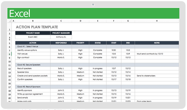Select the 'Identify sponsors' cell

(x=33, y=91)
